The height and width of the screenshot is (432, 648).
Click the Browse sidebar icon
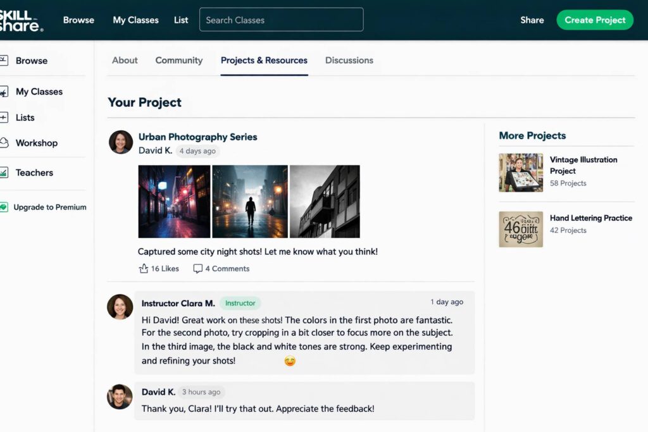coord(4,61)
